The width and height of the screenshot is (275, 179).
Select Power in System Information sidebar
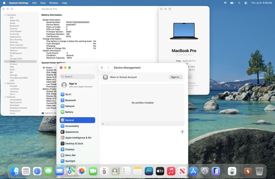20,62
